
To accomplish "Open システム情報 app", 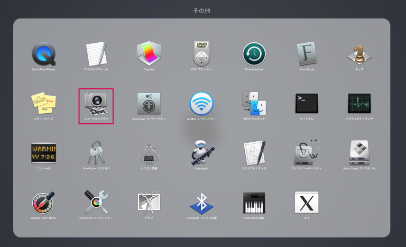I will 149,153.
